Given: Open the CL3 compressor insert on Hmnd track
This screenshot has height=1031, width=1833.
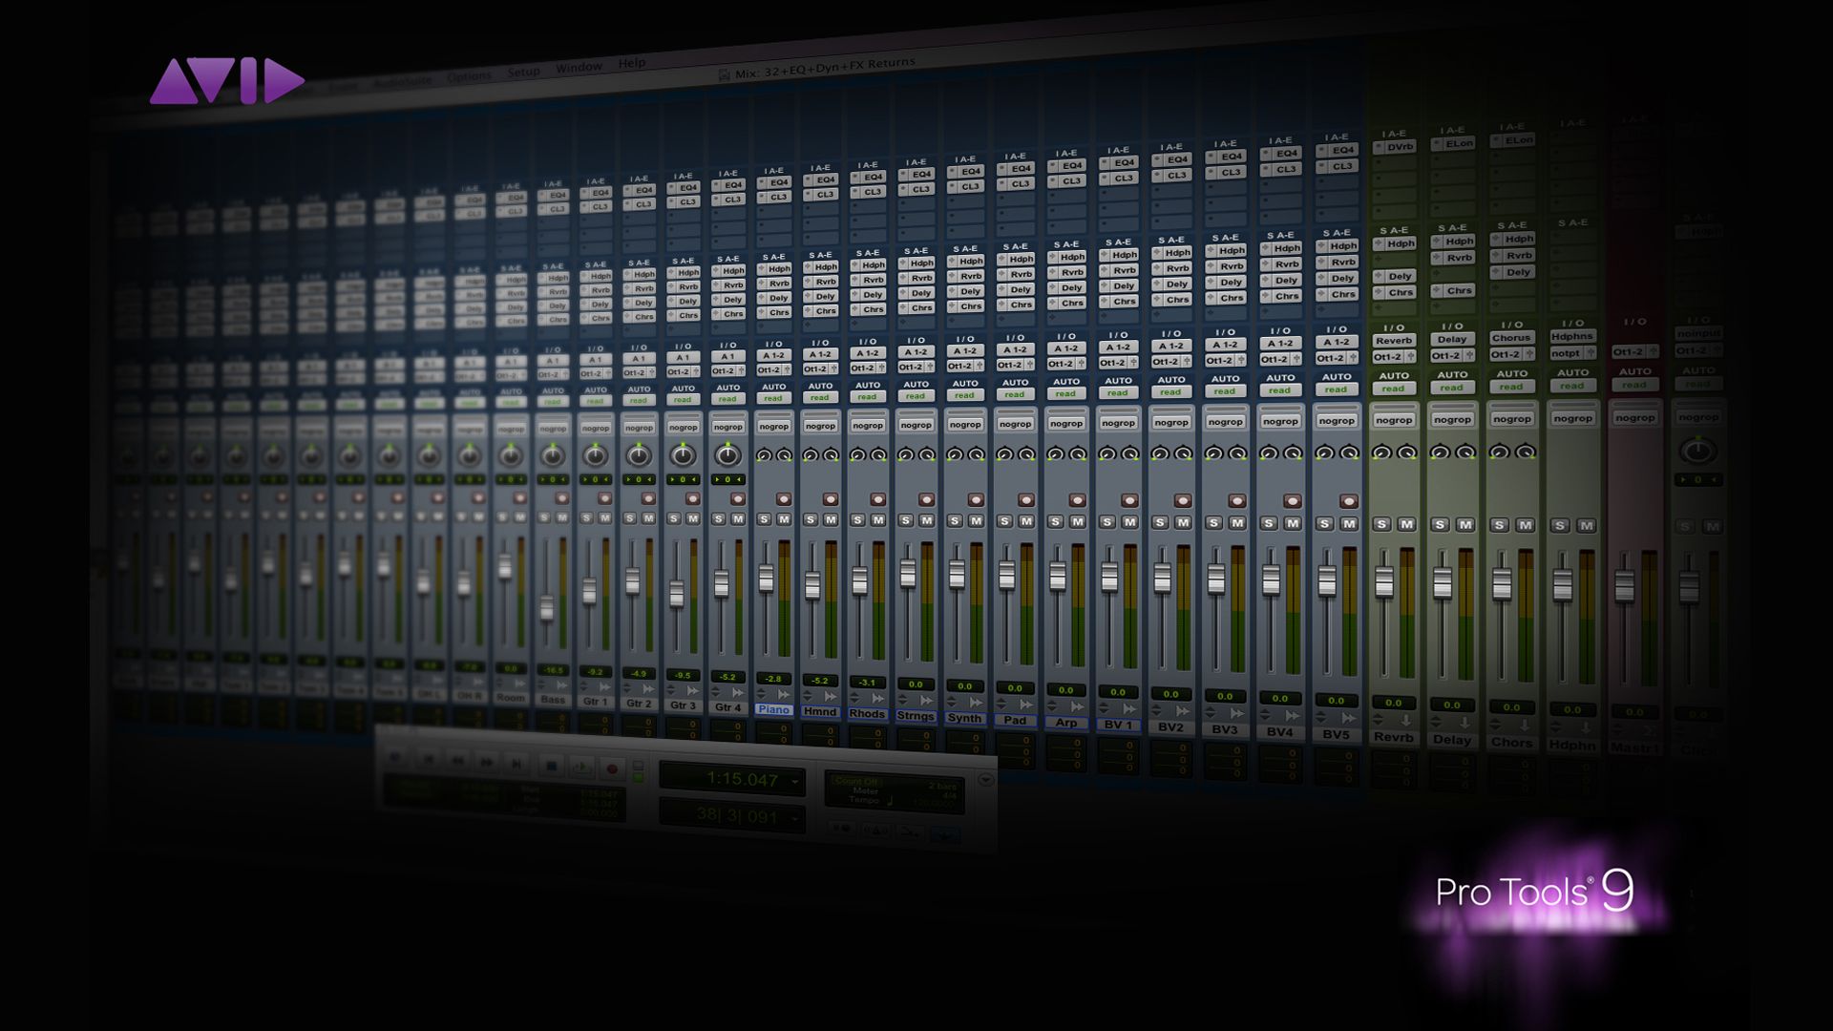Looking at the screenshot, I should pos(821,193).
